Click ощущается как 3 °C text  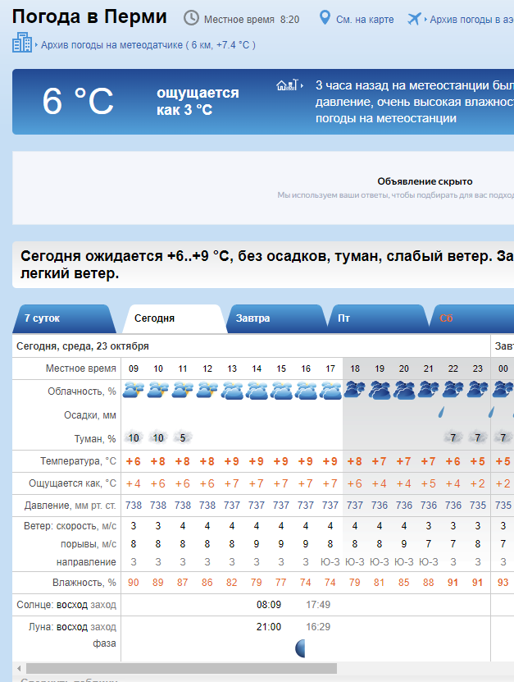click(x=198, y=101)
